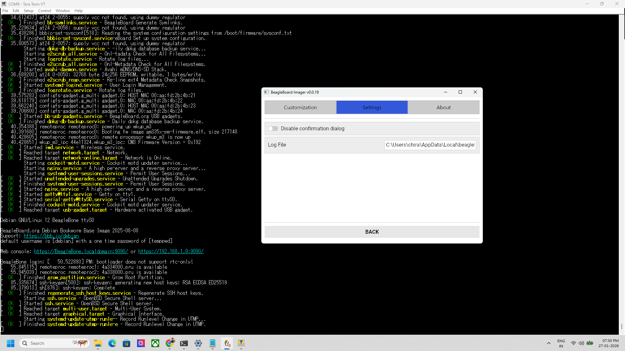Open the 192.168.1.9:9090 web console link
The height and width of the screenshot is (351, 625).
click(171, 252)
